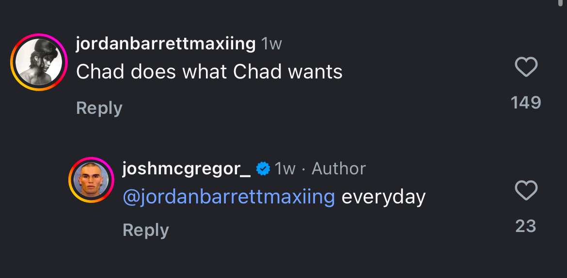Show the 149 likes list

click(526, 103)
